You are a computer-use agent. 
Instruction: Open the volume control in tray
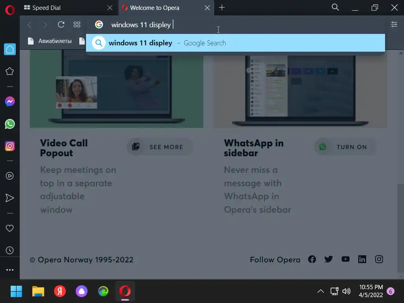pyautogui.click(x=346, y=292)
